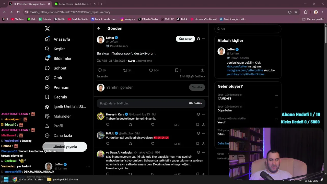Screen dimensions: 327x184
Task: Open more options for the #AMDvTS trend
Action: click(276, 95)
